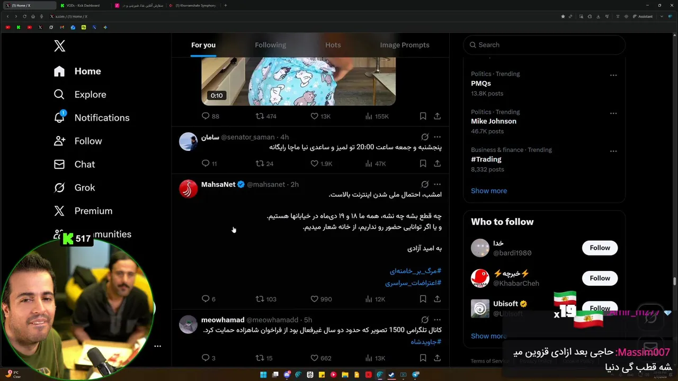Open Explore in the sidebar
The height and width of the screenshot is (381, 678).
[x=80, y=95]
